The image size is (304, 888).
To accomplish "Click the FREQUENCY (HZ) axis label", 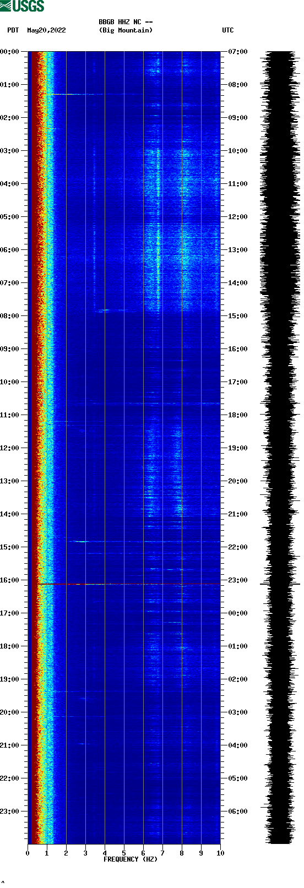I will [x=131, y=859].
